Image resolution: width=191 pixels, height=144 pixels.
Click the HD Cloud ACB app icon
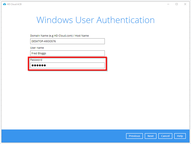[x=5, y=4]
